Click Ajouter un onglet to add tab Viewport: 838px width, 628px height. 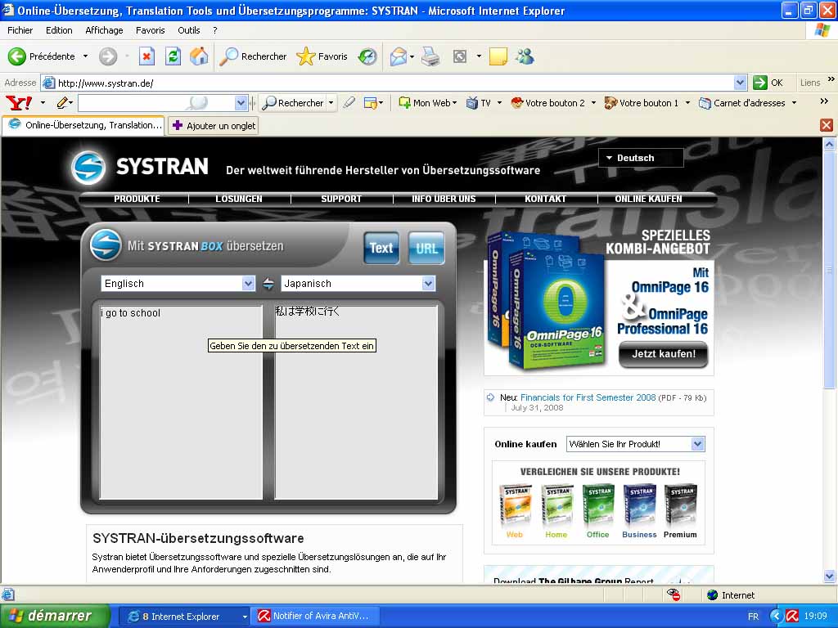[x=214, y=126]
